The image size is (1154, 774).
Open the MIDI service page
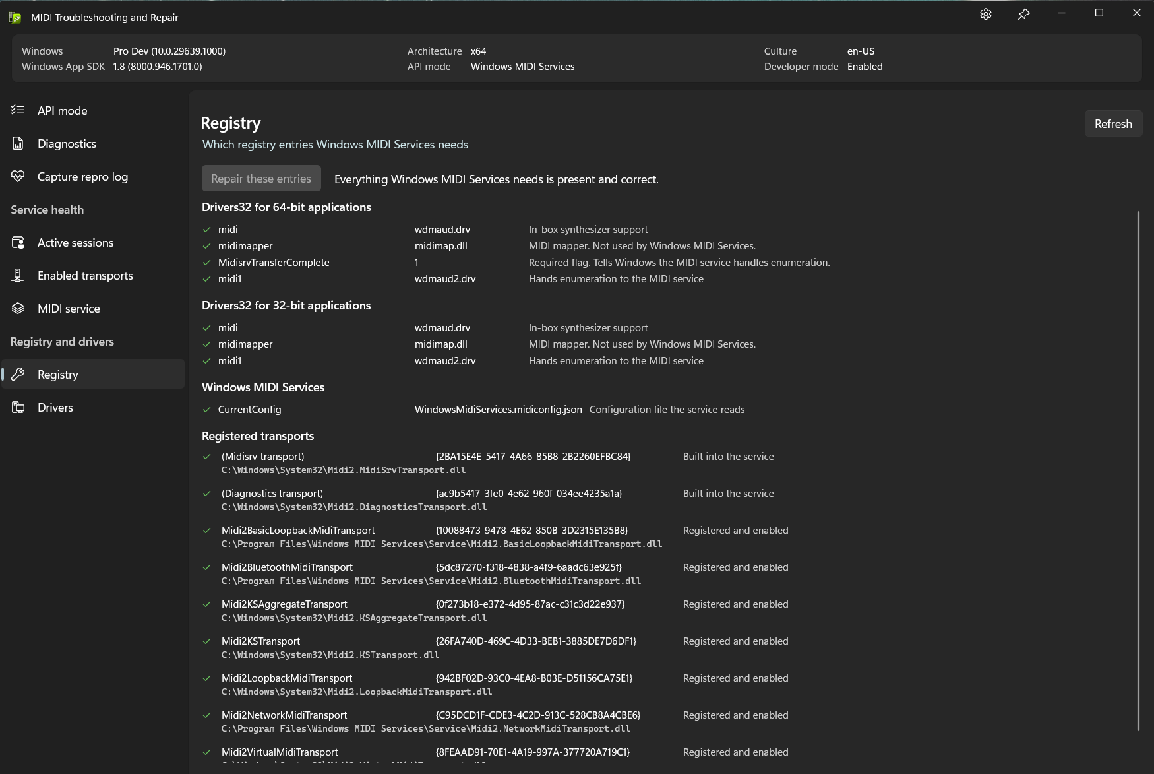pyautogui.click(x=93, y=308)
